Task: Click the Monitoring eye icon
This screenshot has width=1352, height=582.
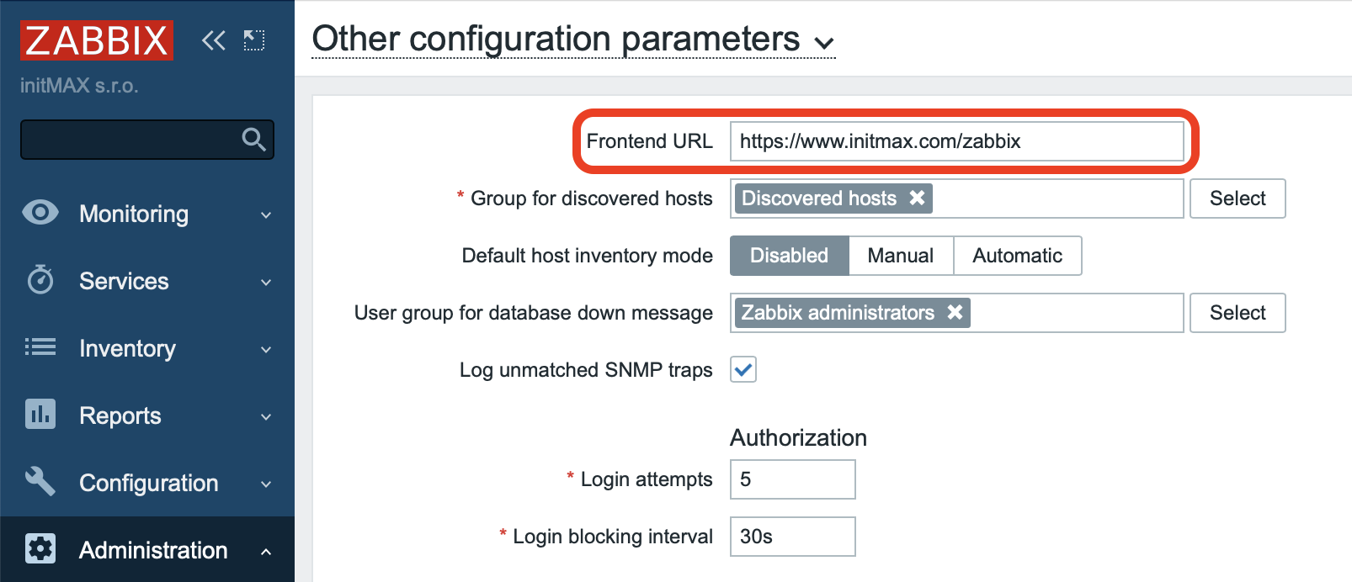Action: tap(40, 212)
